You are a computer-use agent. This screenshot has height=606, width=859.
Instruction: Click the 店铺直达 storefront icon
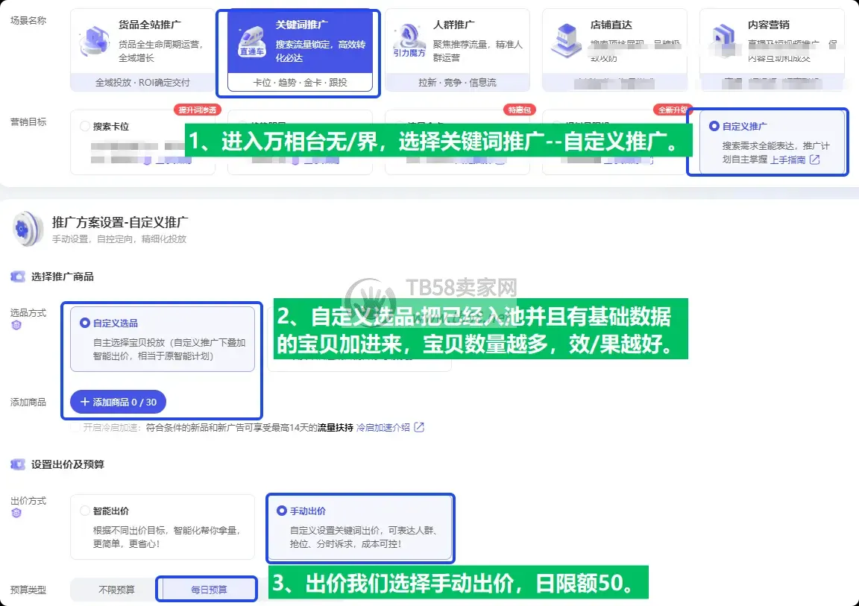[567, 41]
